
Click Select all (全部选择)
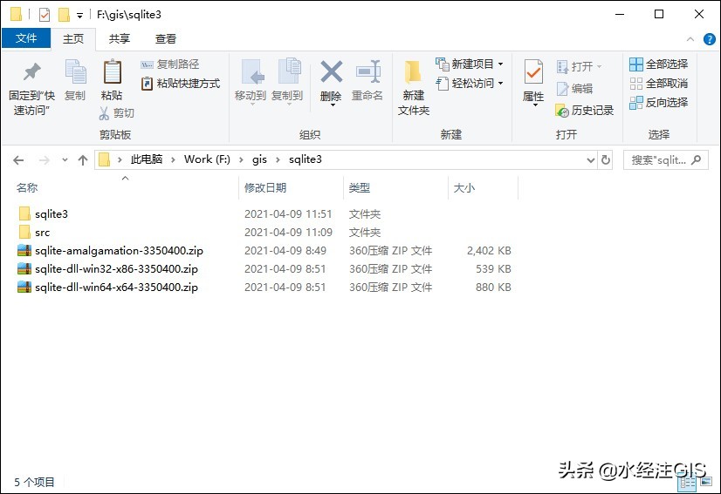coord(658,64)
